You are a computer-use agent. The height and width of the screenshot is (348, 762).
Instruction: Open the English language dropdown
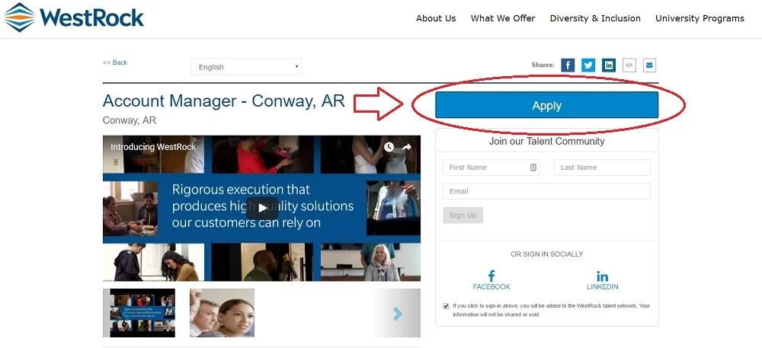point(245,67)
